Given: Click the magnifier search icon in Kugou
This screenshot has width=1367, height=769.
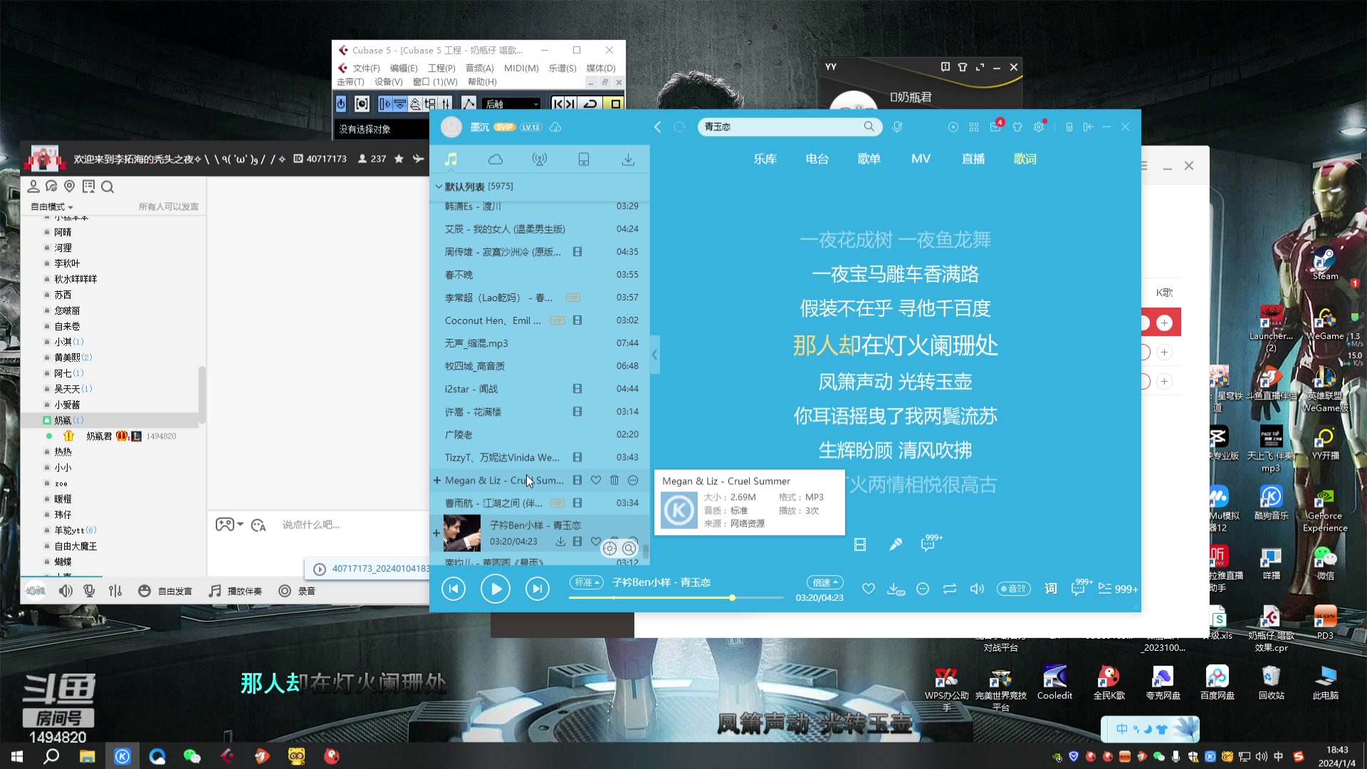Looking at the screenshot, I should pos(869,127).
